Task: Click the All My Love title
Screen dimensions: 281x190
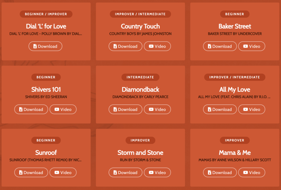Action: (x=235, y=89)
